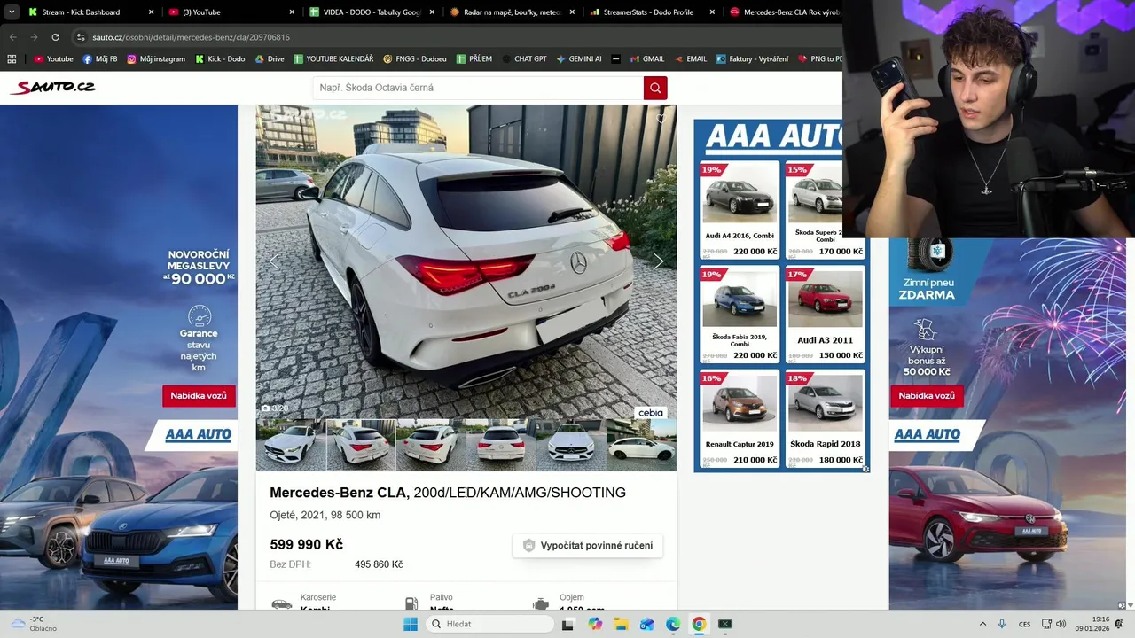The image size is (1135, 638).
Task: Click the microphone icon in system tray
Action: [x=1002, y=624]
